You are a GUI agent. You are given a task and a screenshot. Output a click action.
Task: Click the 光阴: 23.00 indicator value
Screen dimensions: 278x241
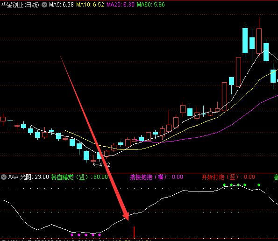click(x=35, y=177)
